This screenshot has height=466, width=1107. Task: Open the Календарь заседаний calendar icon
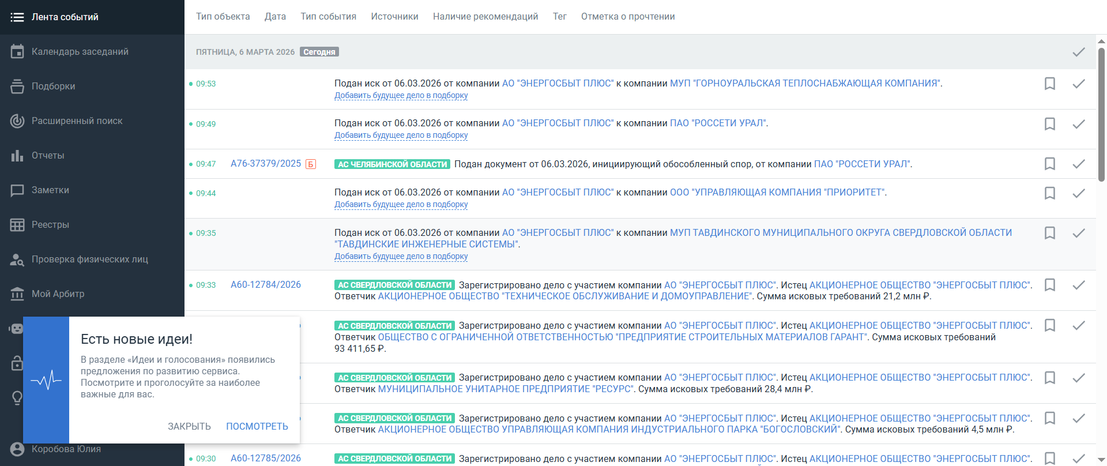pyautogui.click(x=17, y=51)
